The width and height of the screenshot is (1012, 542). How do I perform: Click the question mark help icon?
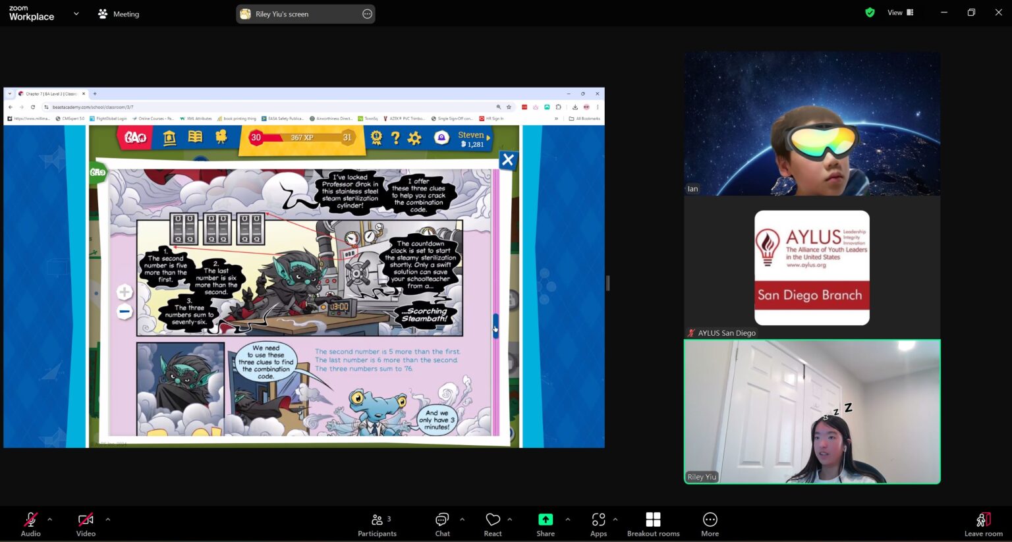(x=395, y=138)
